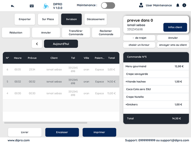Image resolution: width=191 pixels, height=143 pixels.
Task: Click the imprimer button
Action: [99, 132]
